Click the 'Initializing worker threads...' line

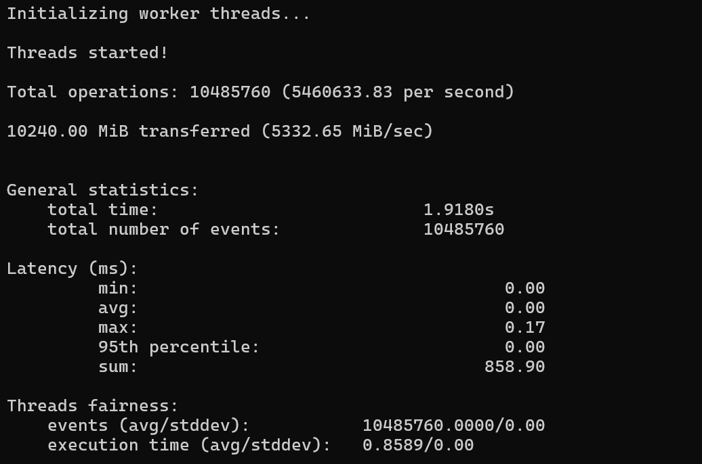coord(159,14)
